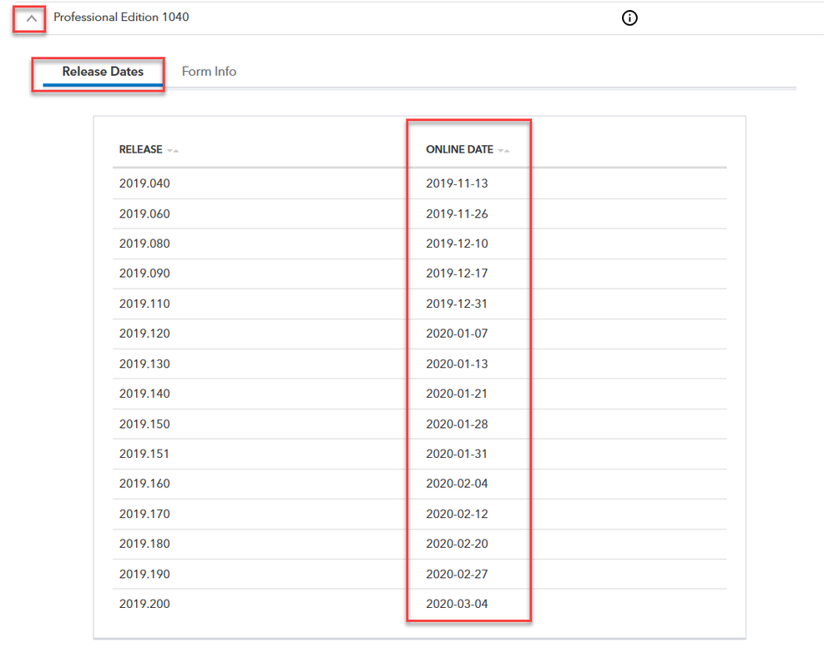
Task: Select release 2019.200 row
Action: [x=144, y=604]
